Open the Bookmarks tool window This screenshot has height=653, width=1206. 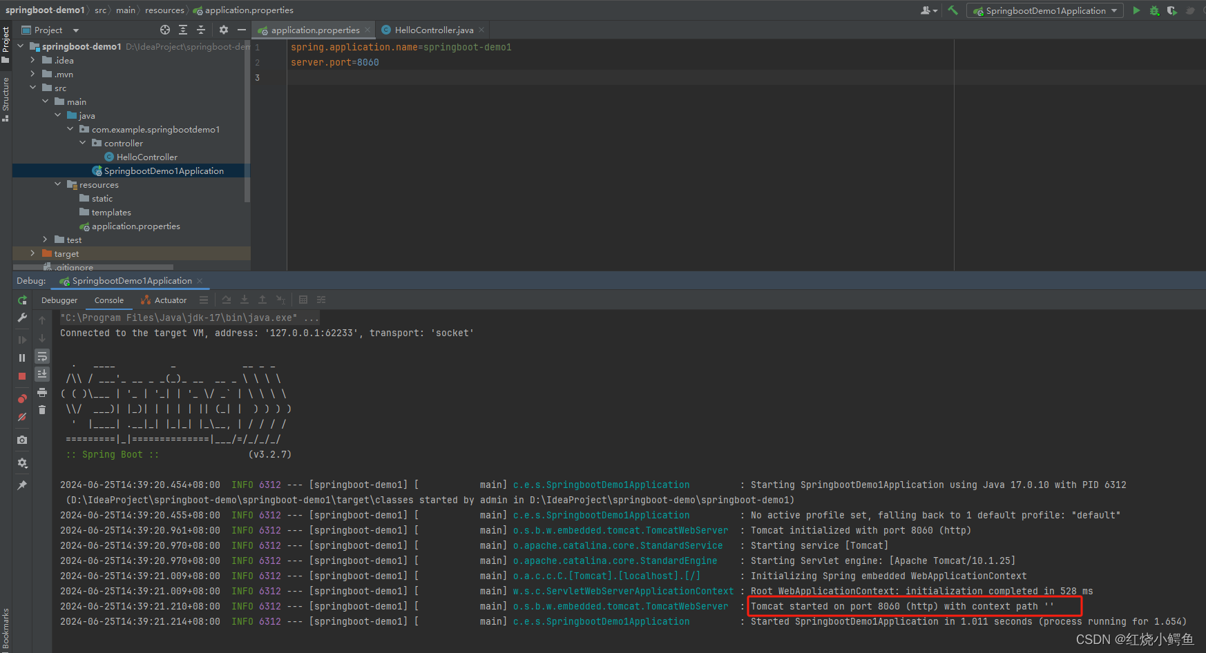coord(7,629)
